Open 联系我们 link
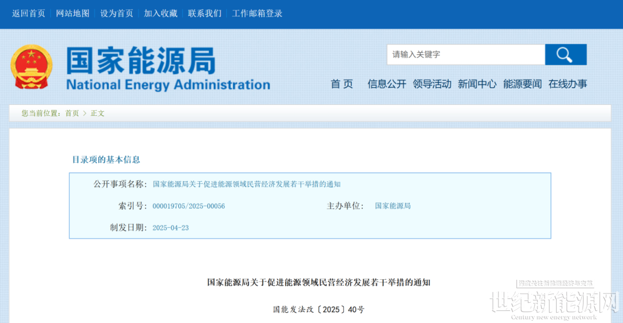The width and height of the screenshot is (623, 323). point(205,13)
